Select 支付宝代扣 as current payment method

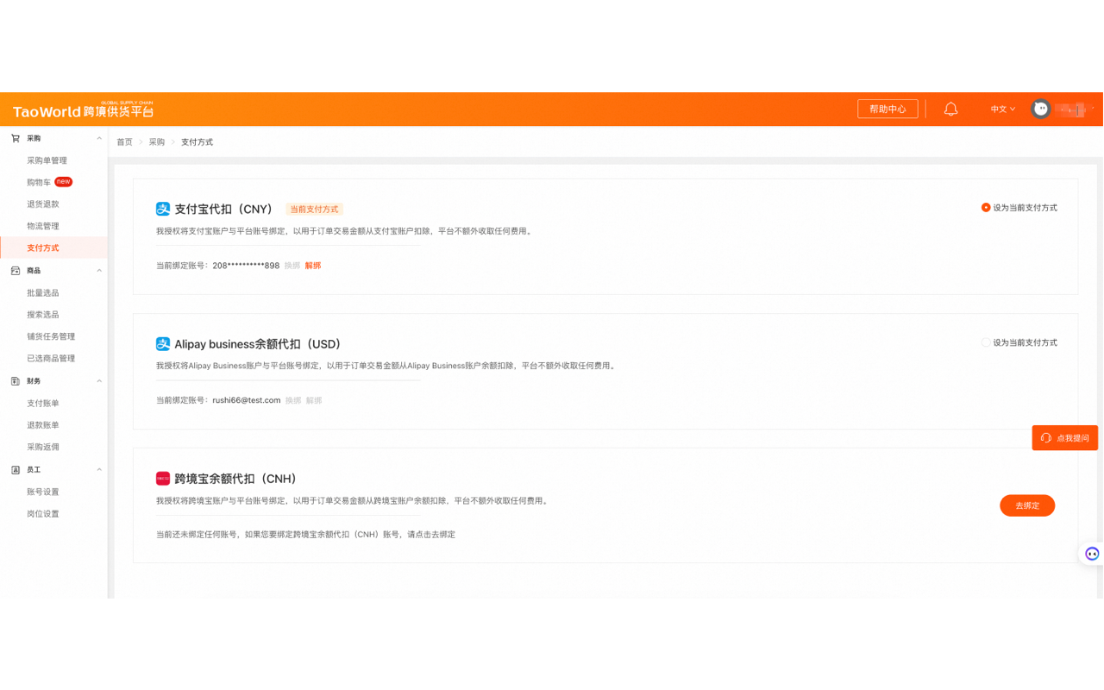[986, 208]
